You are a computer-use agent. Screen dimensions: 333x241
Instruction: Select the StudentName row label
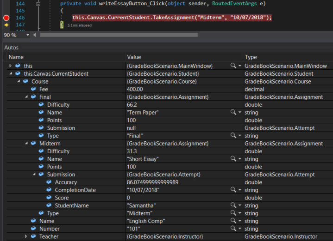tap(72, 205)
